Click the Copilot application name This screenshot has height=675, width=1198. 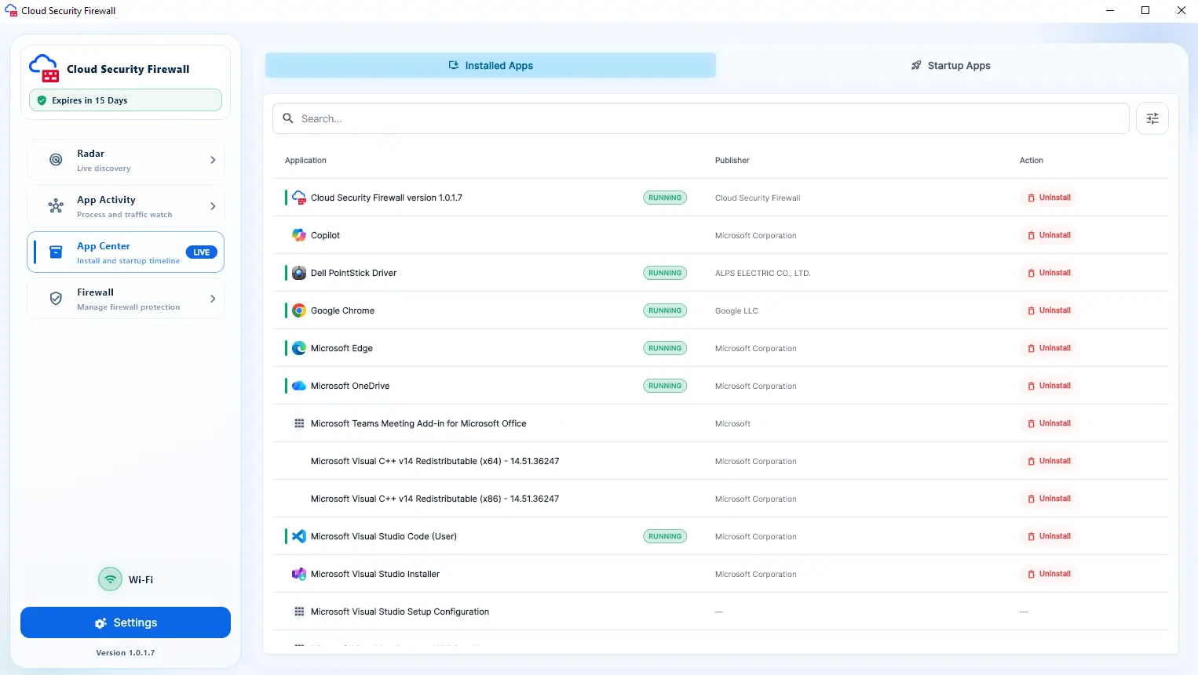tap(325, 235)
